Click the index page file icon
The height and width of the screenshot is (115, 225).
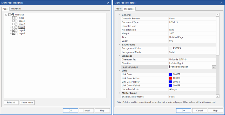(16, 18)
